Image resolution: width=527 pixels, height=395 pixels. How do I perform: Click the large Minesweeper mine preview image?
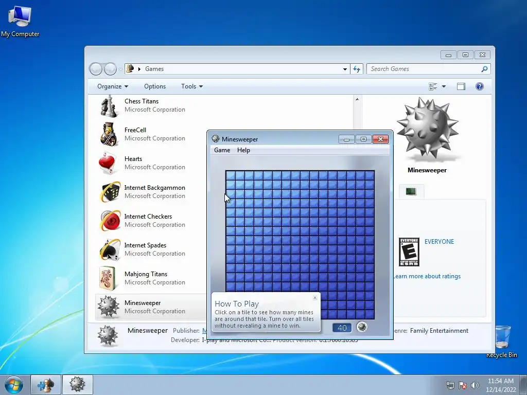pos(427,129)
